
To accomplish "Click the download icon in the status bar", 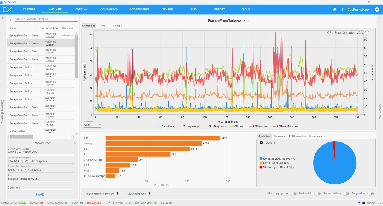I will tap(359, 203).
